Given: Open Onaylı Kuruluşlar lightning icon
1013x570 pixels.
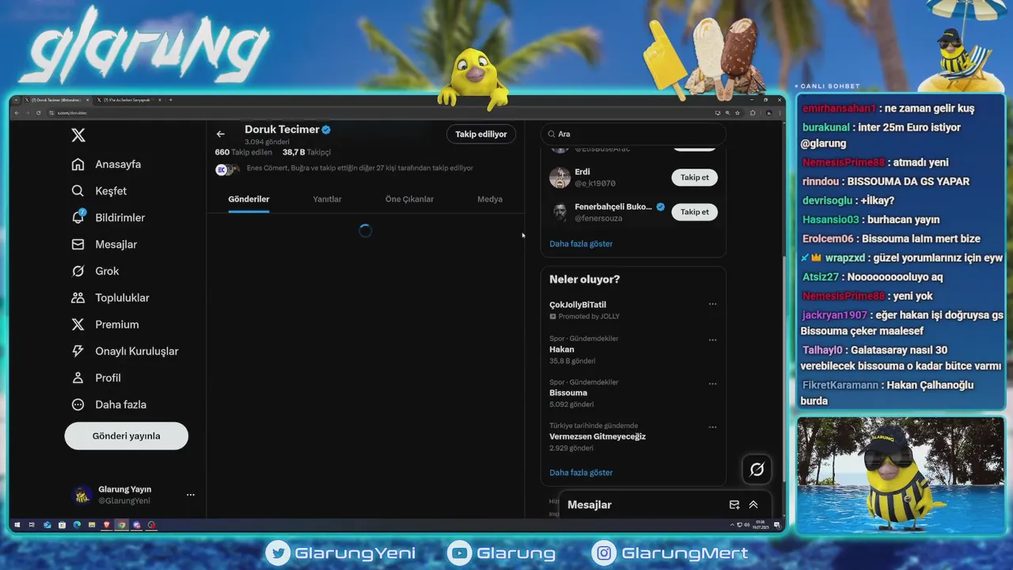Looking at the screenshot, I should (x=78, y=351).
